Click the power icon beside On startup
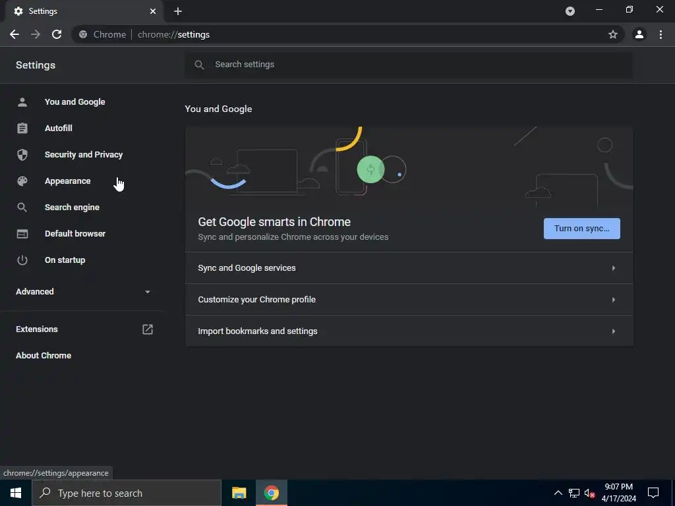Viewport: 675px width, 506px height. click(x=22, y=260)
